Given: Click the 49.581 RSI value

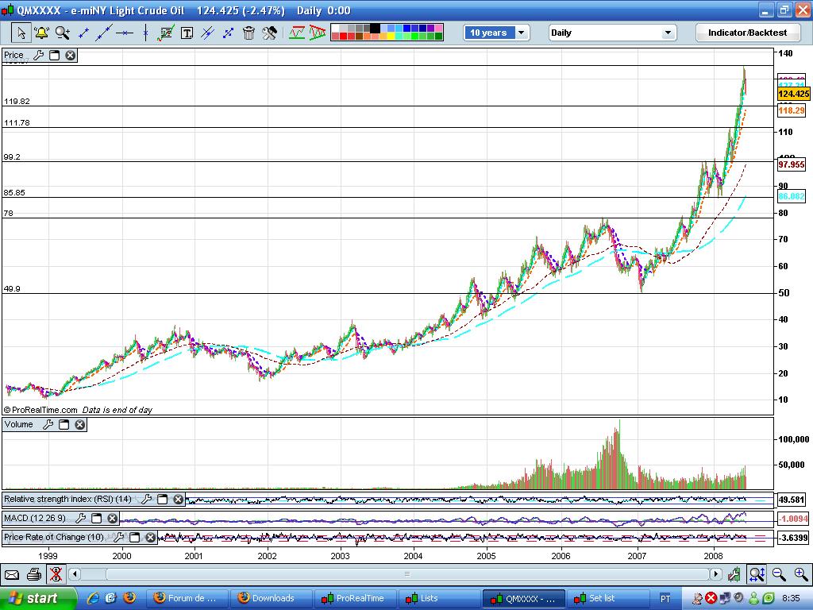Looking at the screenshot, I should point(792,500).
